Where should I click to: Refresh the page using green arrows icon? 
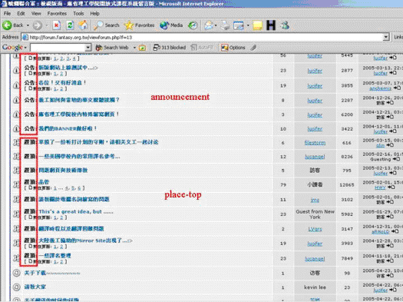(70, 25)
